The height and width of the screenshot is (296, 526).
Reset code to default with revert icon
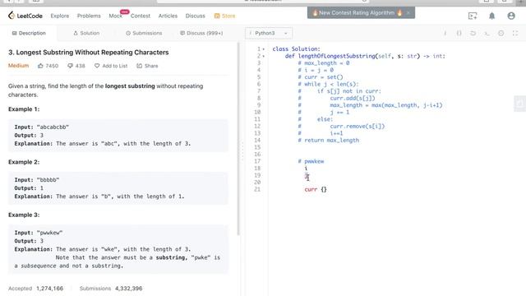[x=473, y=33]
